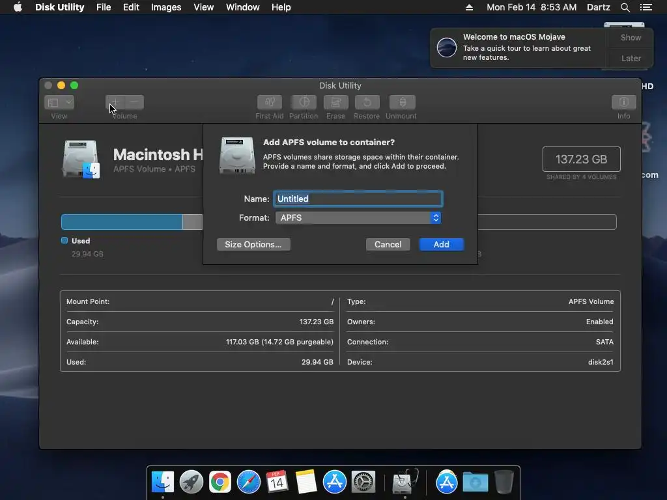
Task: Open the File menu
Action: [x=104, y=7]
